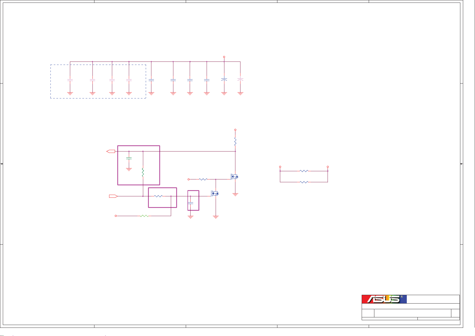475x336 pixels.
Task: Select the blue horizontal resistor feeding the MOSFET gate
Action: coord(203,179)
